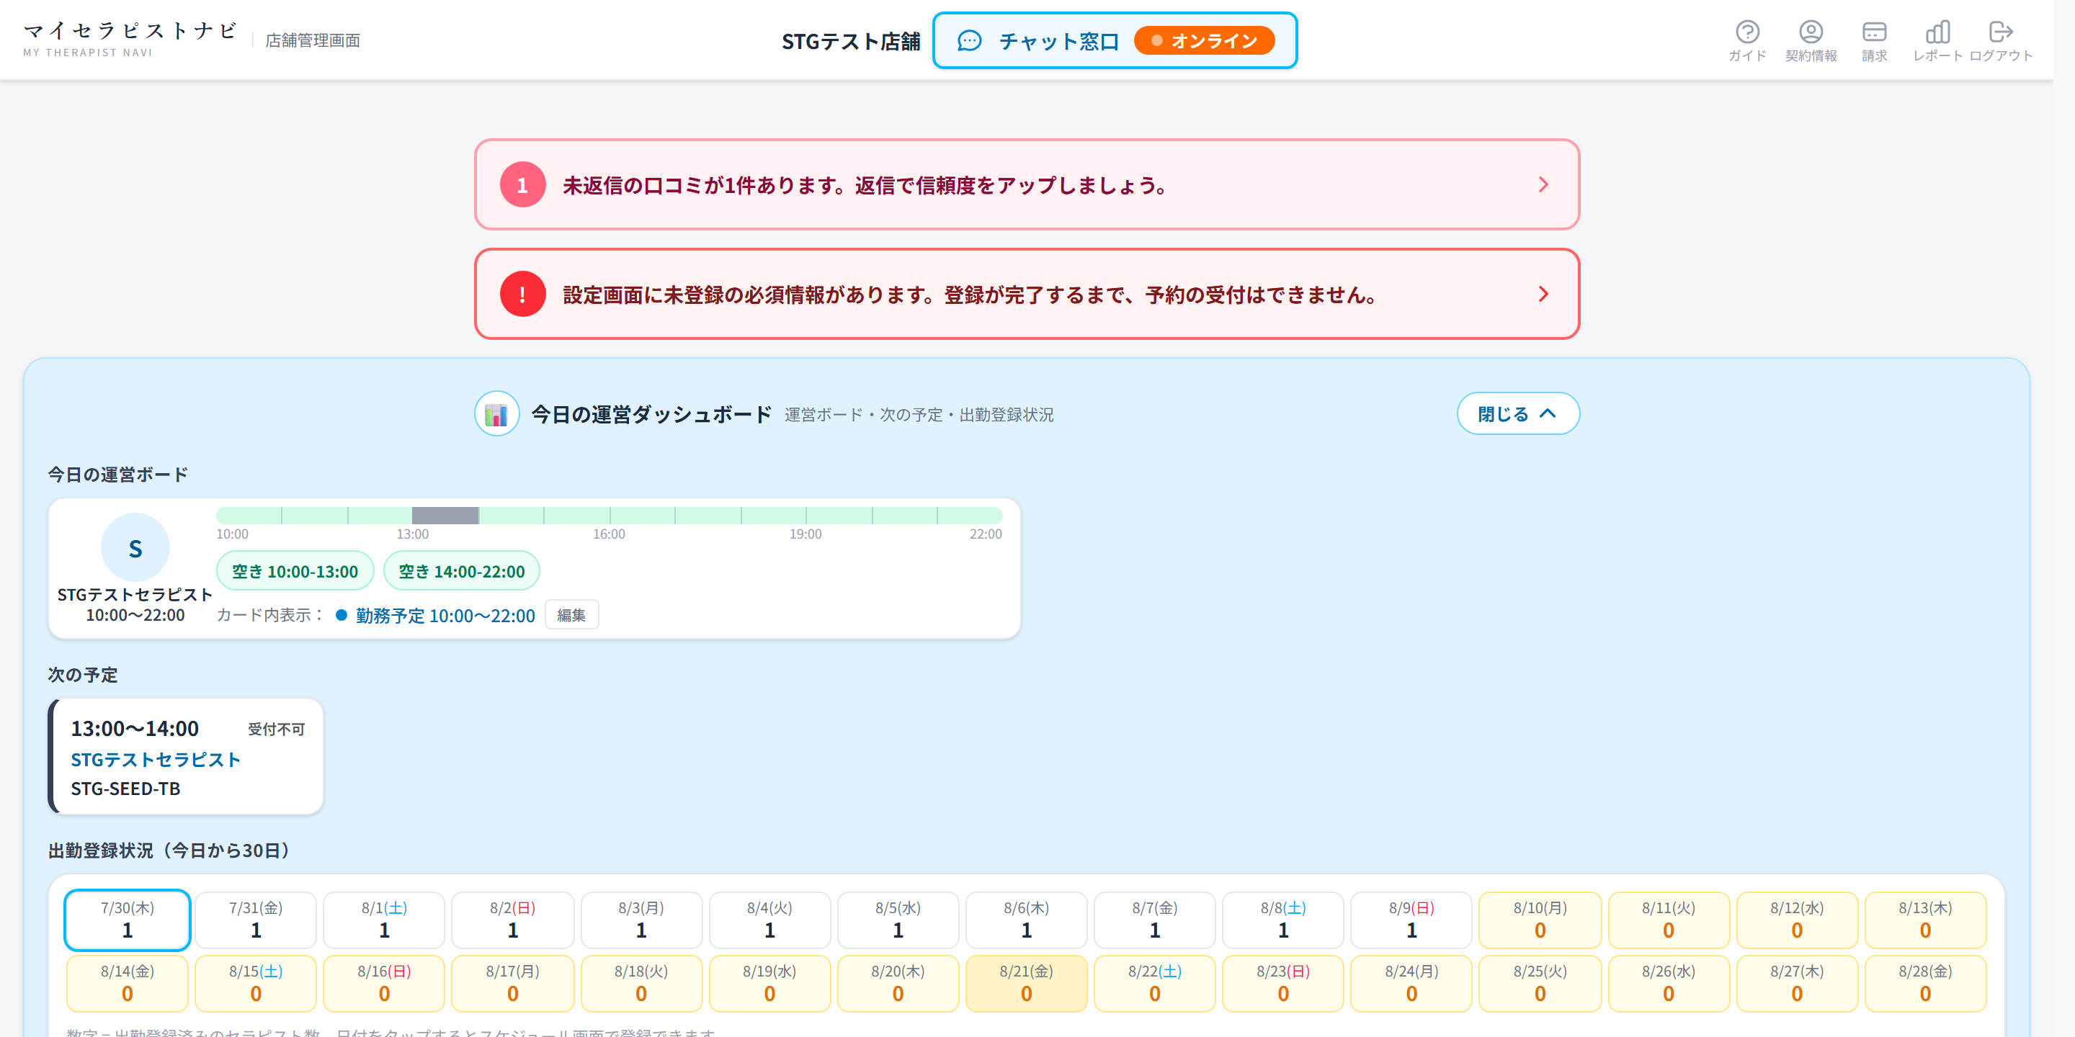The image size is (2075, 1037).
Task: Click the red exclamation alert icon
Action: 522,294
